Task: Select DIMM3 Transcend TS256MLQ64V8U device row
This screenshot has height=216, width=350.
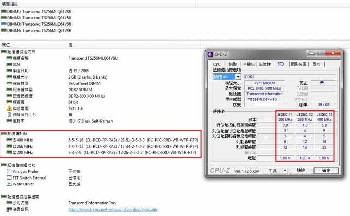Action: pyautogui.click(x=36, y=24)
